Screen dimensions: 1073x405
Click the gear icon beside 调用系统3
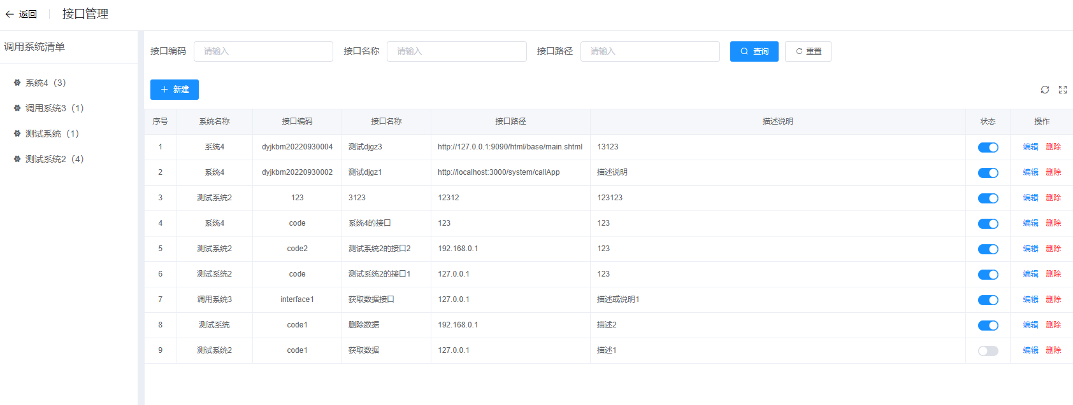(17, 108)
